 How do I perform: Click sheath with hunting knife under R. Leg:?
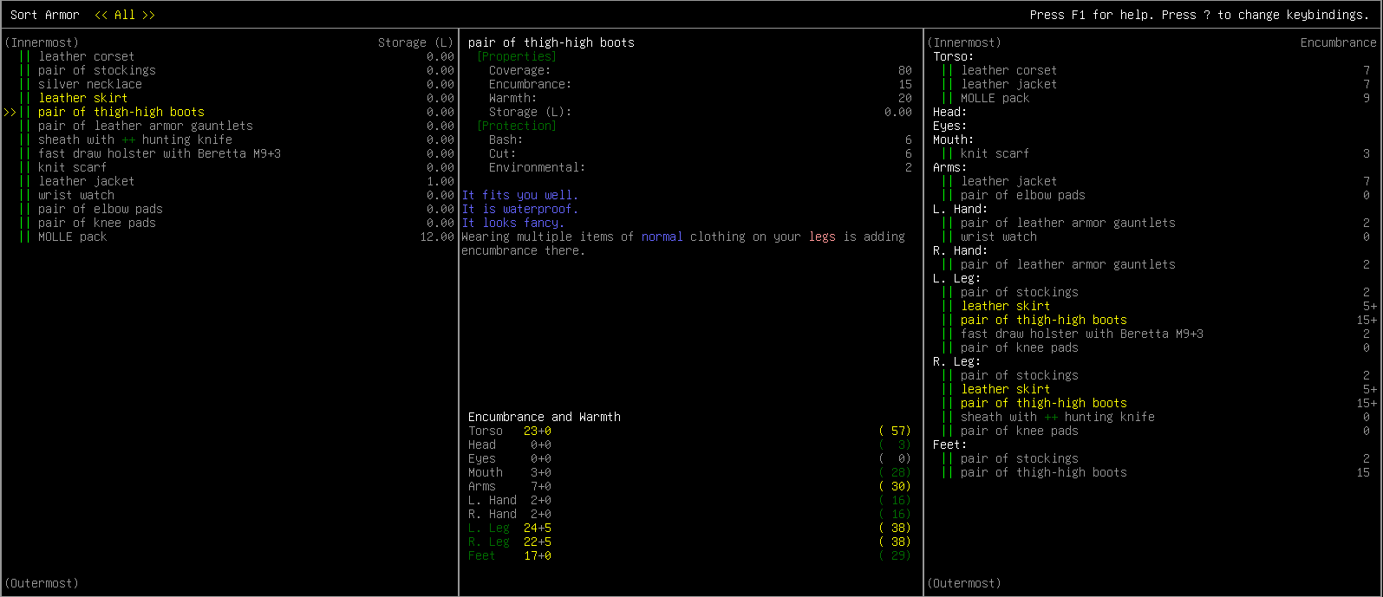(1058, 417)
